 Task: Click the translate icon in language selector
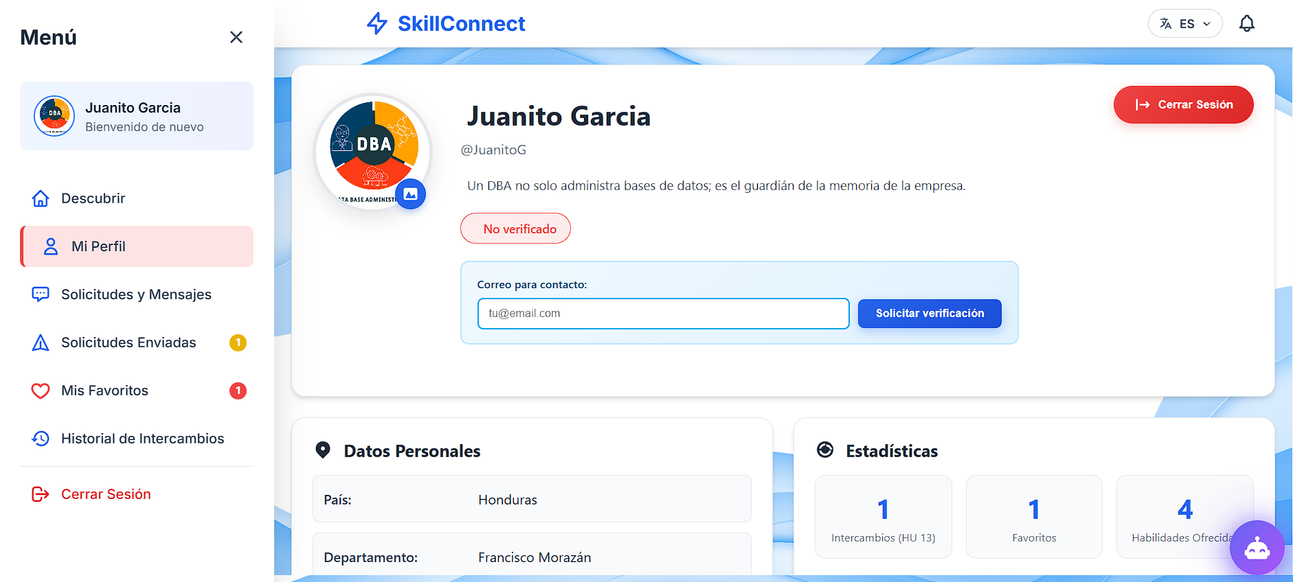1166,23
